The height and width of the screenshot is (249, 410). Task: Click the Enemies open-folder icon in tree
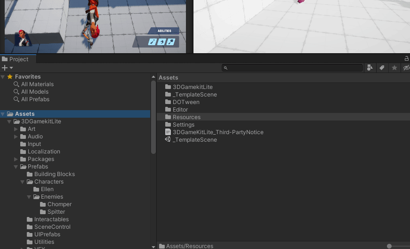tap(36, 197)
